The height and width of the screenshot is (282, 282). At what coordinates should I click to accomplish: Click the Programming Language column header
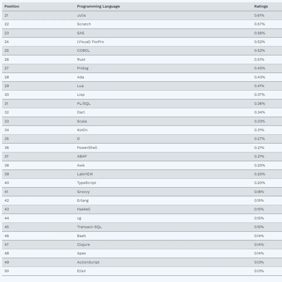98,6
